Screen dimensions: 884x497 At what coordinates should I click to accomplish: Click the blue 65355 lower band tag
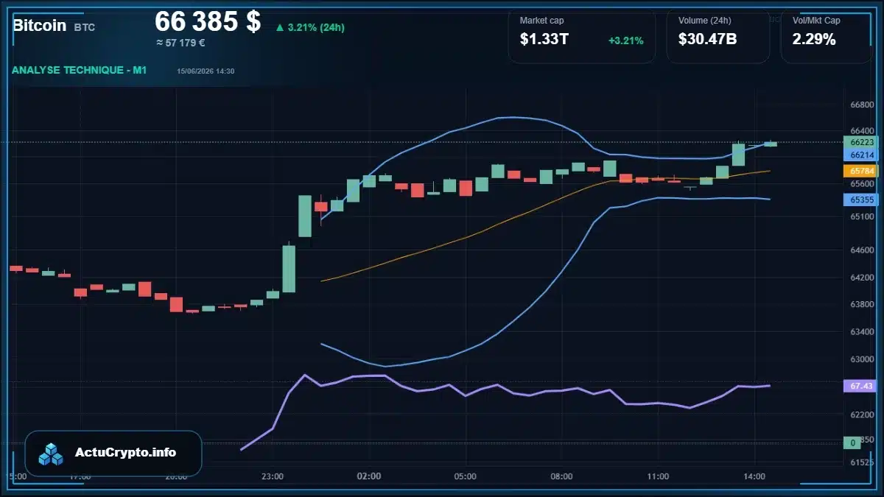[x=860, y=200]
